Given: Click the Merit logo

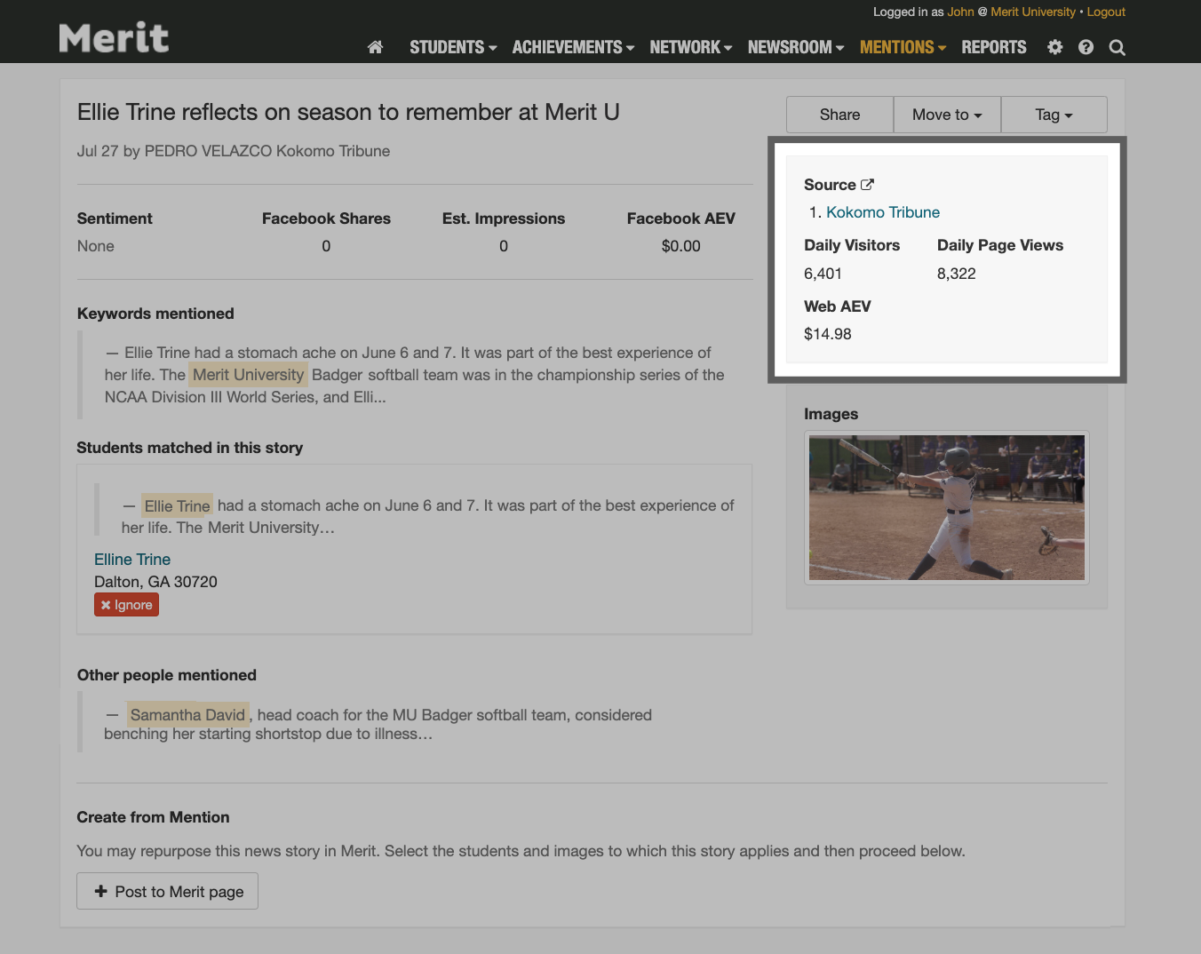Looking at the screenshot, I should tap(114, 38).
